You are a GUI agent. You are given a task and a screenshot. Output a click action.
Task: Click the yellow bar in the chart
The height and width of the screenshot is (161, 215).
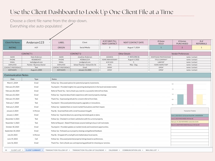pos(200,99)
